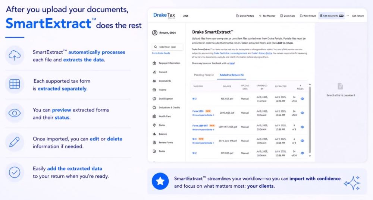Screen dimensions: 373x200
Task: Click the table scrollbar up arrow
Action: pos(310,85)
